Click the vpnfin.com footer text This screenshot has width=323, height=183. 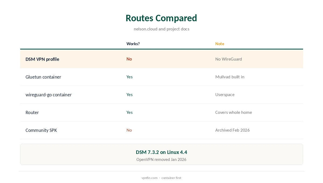point(149,178)
